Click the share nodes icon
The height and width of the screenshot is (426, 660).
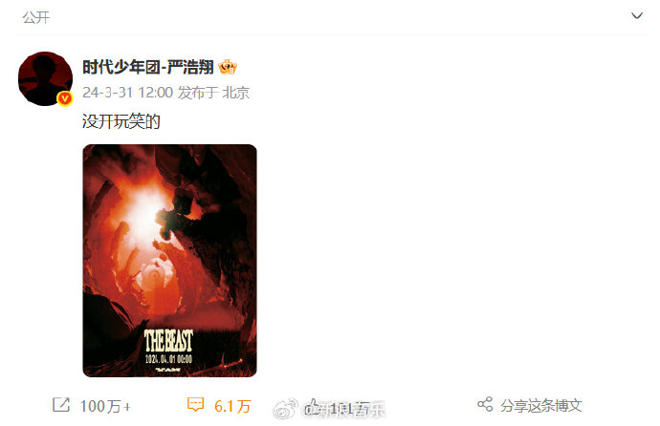click(x=485, y=404)
